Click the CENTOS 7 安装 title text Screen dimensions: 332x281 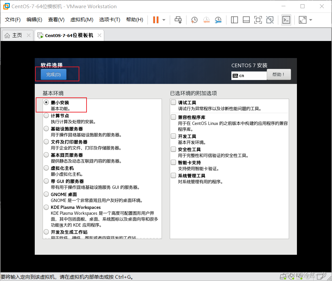249,66
